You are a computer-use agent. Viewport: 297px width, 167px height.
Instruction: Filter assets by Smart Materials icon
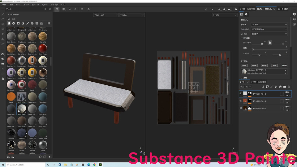coord(14,23)
